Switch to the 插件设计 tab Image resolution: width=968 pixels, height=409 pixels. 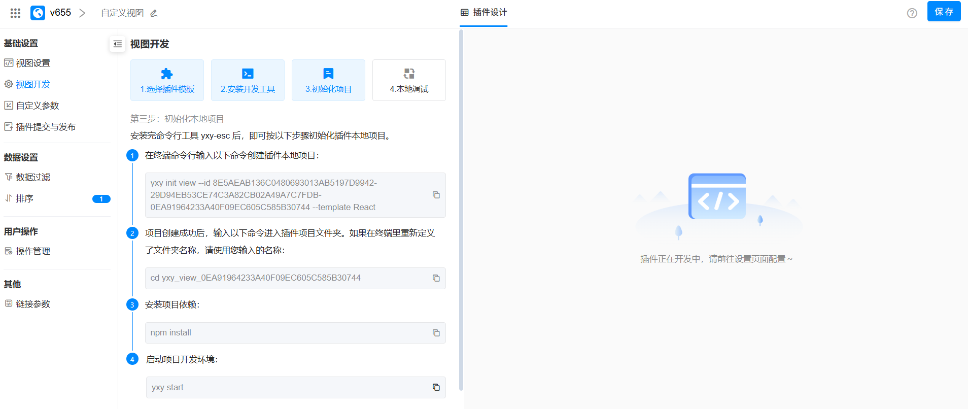click(x=484, y=13)
